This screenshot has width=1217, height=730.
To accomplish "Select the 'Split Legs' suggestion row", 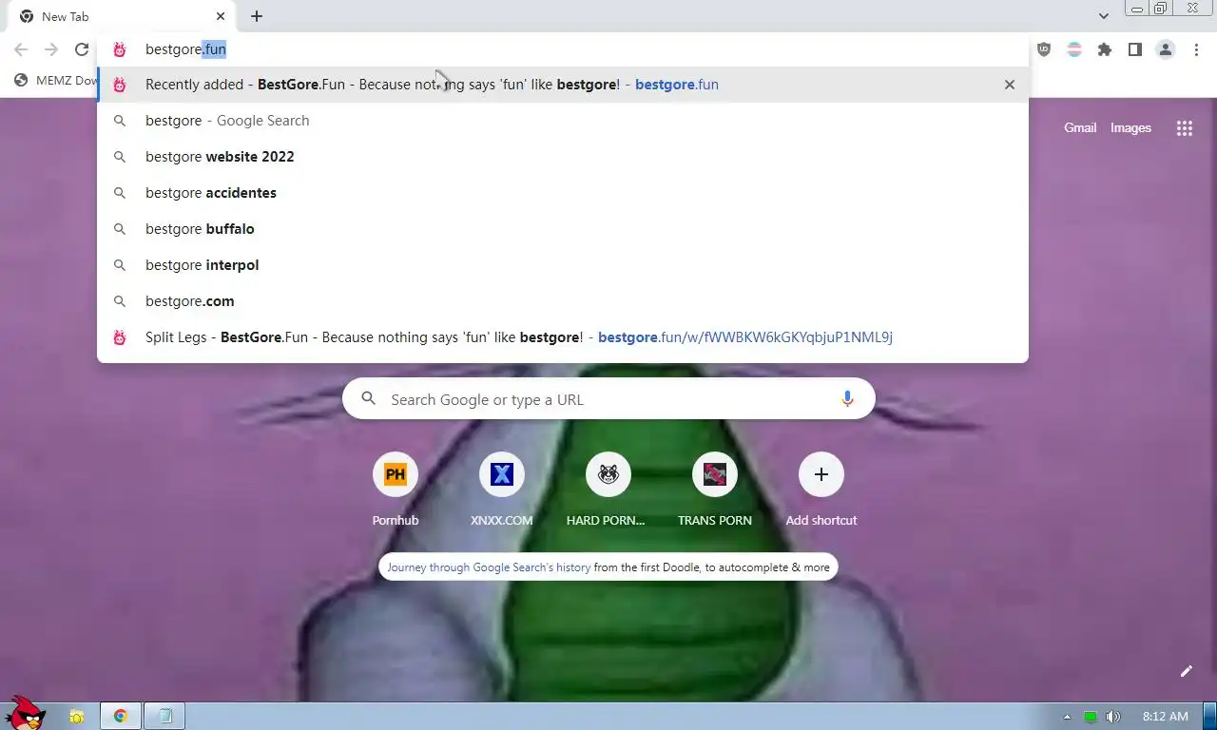I will coord(563,337).
